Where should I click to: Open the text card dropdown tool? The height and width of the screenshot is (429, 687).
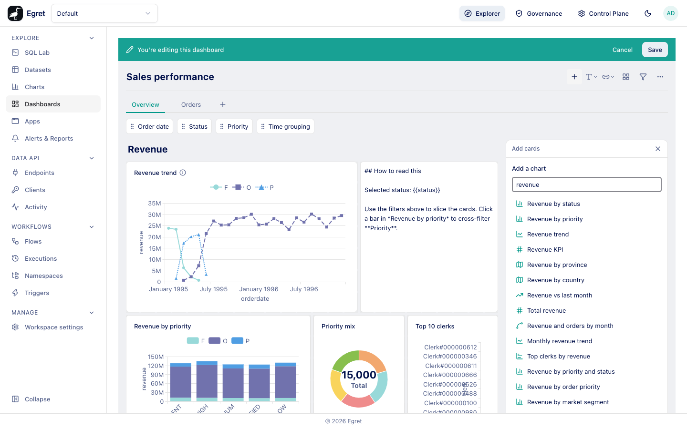tap(591, 77)
